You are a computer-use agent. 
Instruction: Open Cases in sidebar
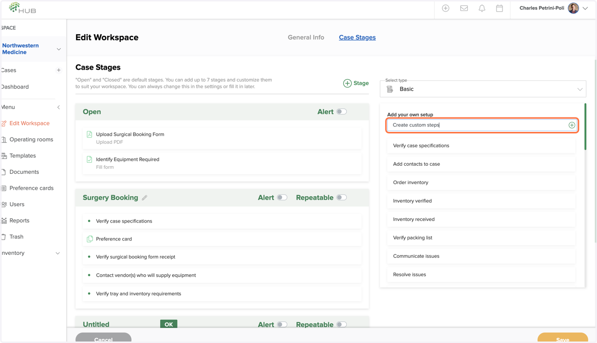pos(8,70)
